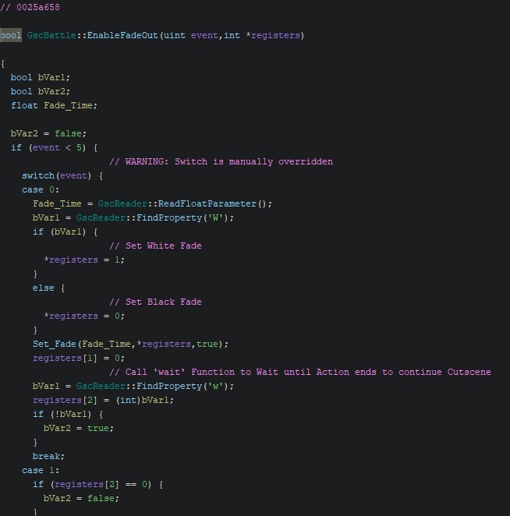Select the float Fade_Time declaration

click(54, 106)
